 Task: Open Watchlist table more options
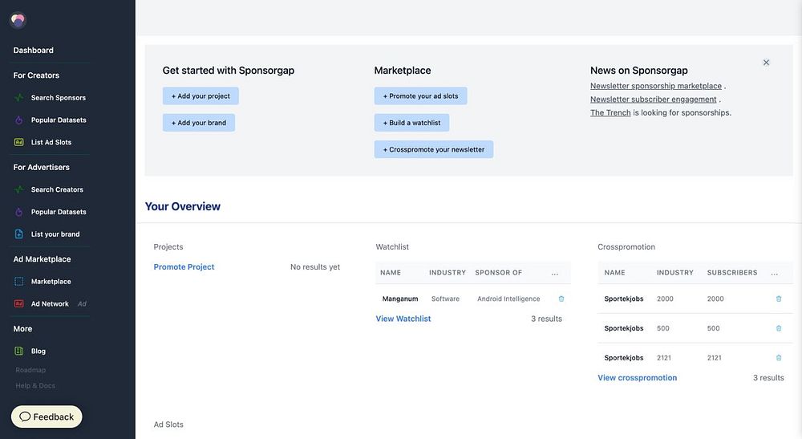pyautogui.click(x=555, y=273)
